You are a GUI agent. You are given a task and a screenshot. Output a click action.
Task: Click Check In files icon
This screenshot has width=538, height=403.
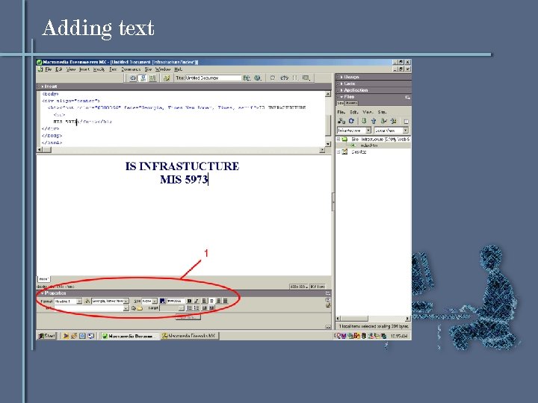pyautogui.click(x=394, y=121)
